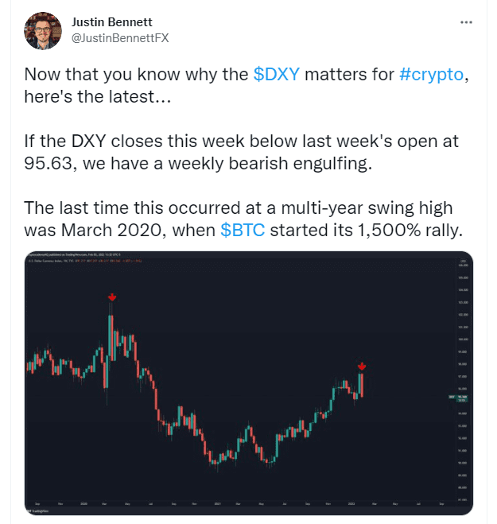Click the $BTC cashtag link
This screenshot has height=524, width=497.
click(x=243, y=231)
